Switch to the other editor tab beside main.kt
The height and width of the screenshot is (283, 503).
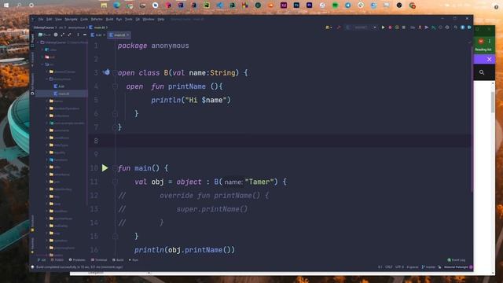pos(98,35)
